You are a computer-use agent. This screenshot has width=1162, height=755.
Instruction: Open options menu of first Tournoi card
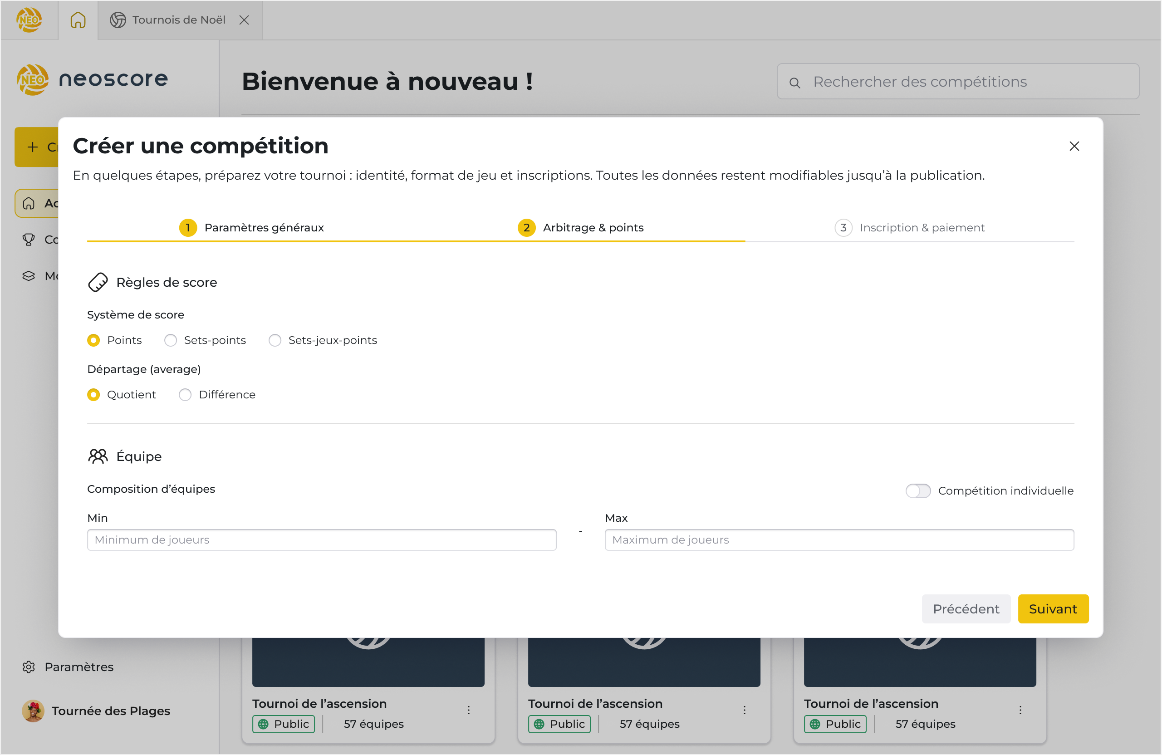[468, 710]
